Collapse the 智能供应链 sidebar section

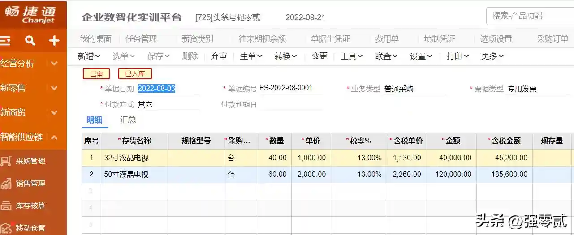pyautogui.click(x=54, y=137)
